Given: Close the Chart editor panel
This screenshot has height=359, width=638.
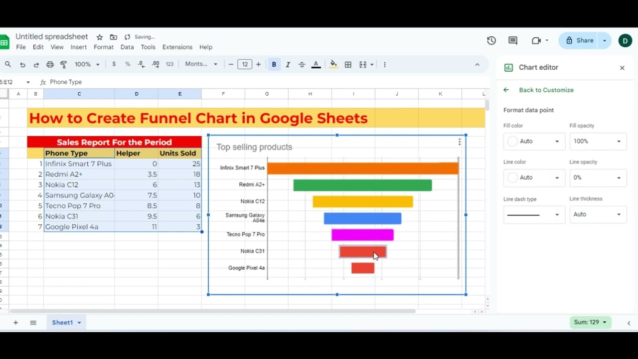Looking at the screenshot, I should tap(622, 68).
